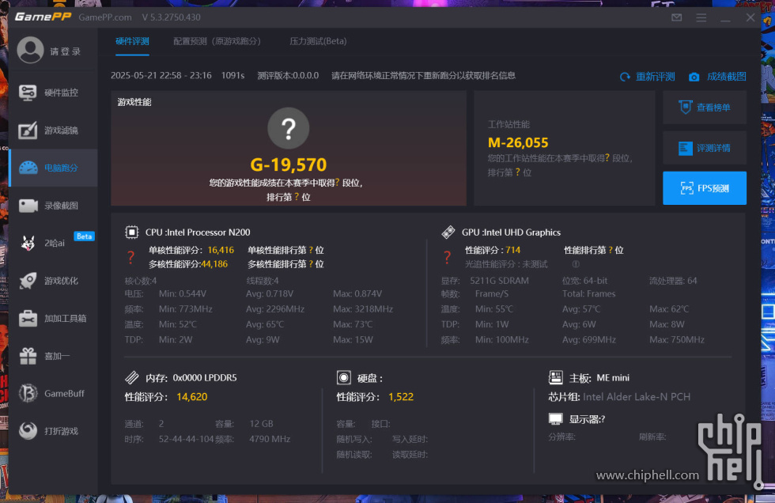775x503 pixels.
Task: Click chipset text Intel Alder Lake-N PCH
Action: [x=637, y=397]
